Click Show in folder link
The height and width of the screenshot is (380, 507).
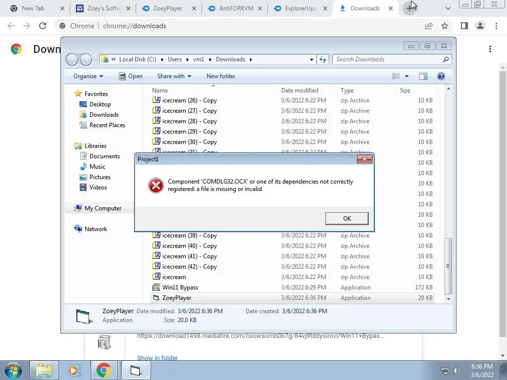click(x=157, y=358)
